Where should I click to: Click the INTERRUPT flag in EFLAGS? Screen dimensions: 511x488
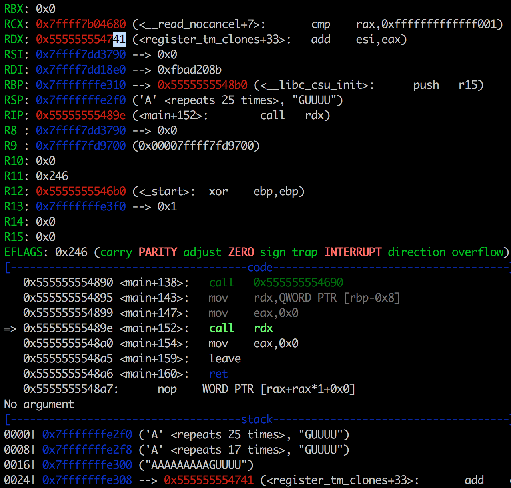353,252
